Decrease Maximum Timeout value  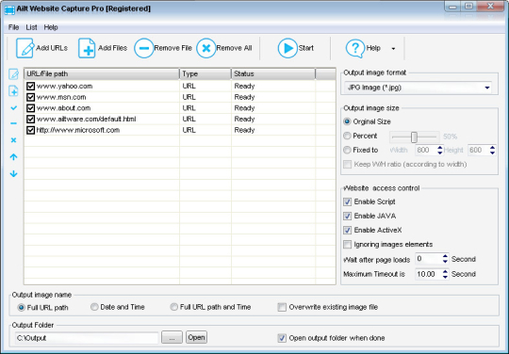pyautogui.click(x=445, y=277)
